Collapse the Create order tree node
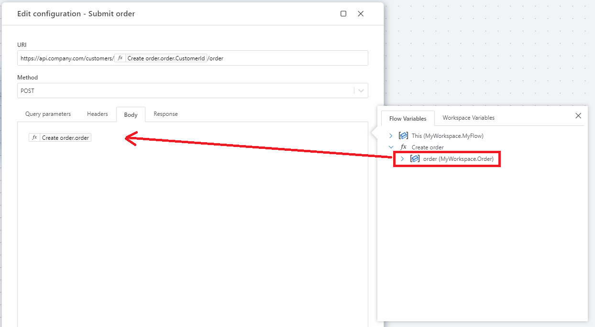595x327 pixels. click(x=391, y=147)
